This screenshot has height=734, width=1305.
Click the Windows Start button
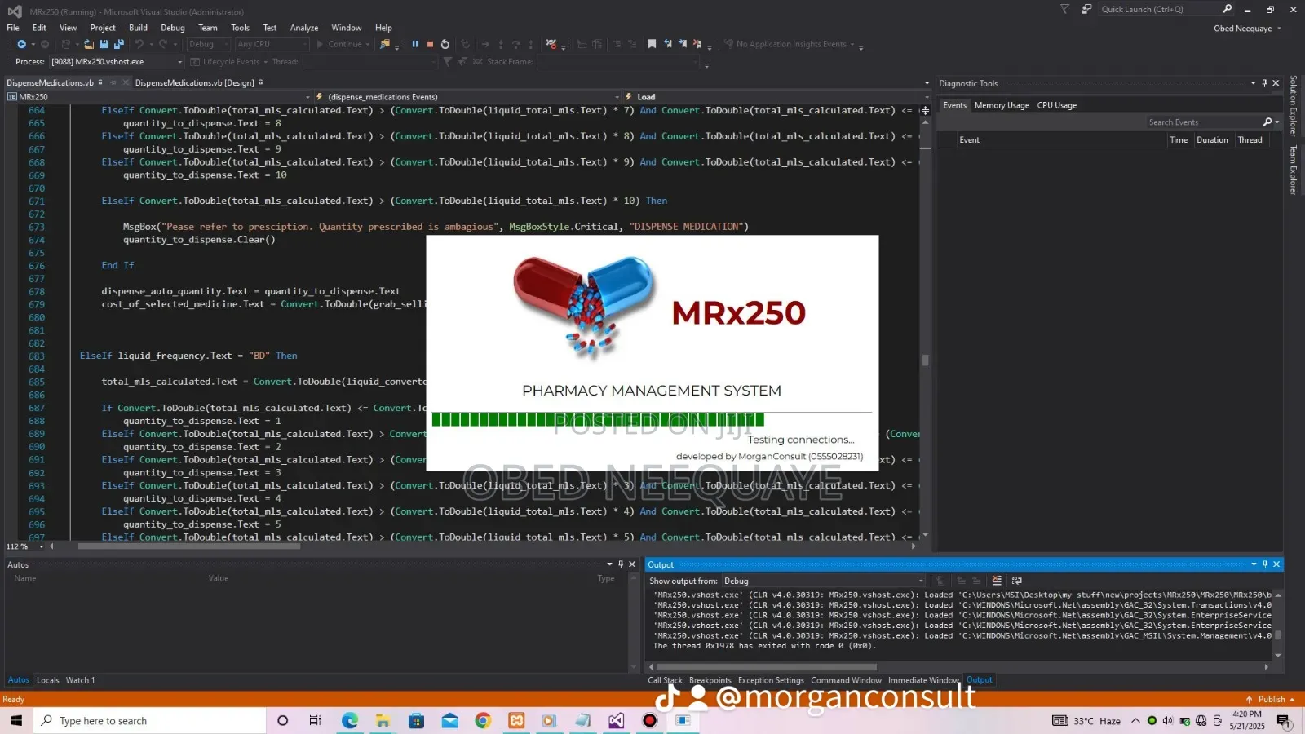[x=15, y=720]
